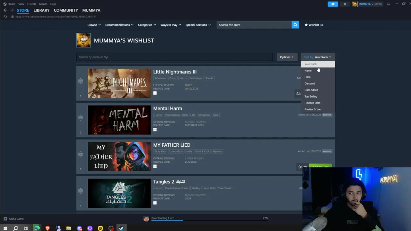The height and width of the screenshot is (231, 411).
Task: Open the Help menu
Action: point(53,4)
